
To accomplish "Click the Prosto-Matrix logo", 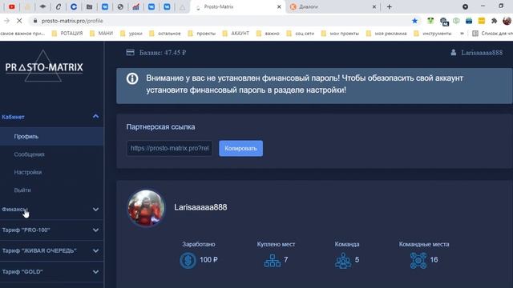I will click(44, 66).
